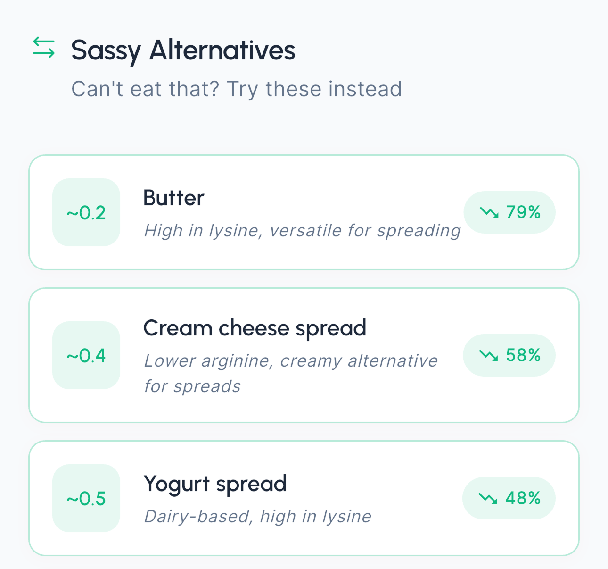Click the "Dairy-based, high in lysine" description

(257, 517)
